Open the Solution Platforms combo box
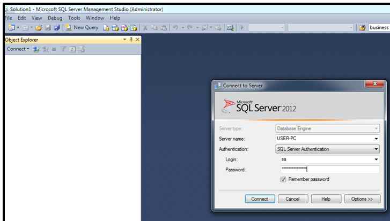Viewport: 390px width, 221px height. pos(321,27)
